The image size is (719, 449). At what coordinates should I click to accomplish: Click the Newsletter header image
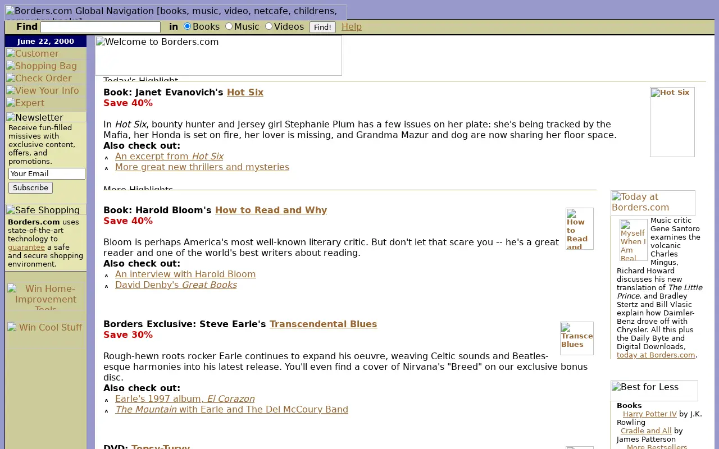tap(45, 117)
